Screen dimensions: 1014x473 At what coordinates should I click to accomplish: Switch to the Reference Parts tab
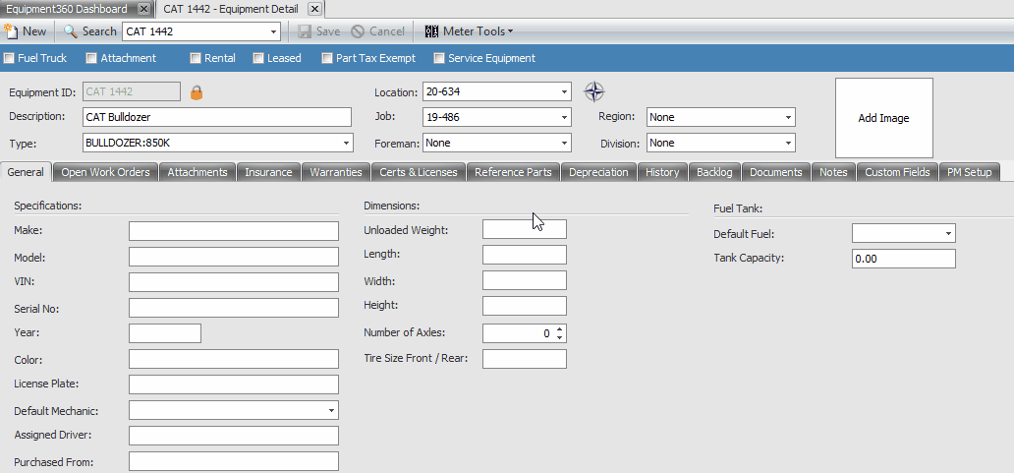(x=513, y=172)
